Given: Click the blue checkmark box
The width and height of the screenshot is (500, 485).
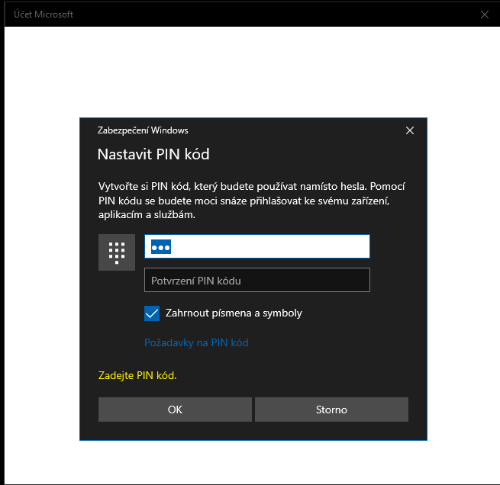Looking at the screenshot, I should 152,313.
